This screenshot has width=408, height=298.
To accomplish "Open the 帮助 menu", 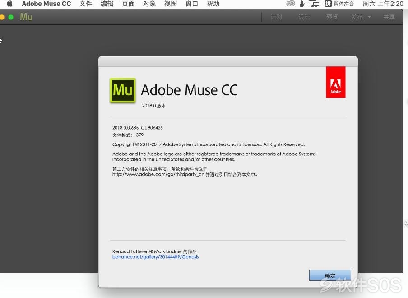I will (x=213, y=4).
